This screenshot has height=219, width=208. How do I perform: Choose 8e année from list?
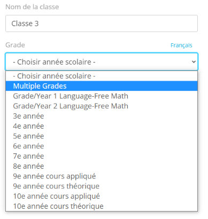[102, 166]
